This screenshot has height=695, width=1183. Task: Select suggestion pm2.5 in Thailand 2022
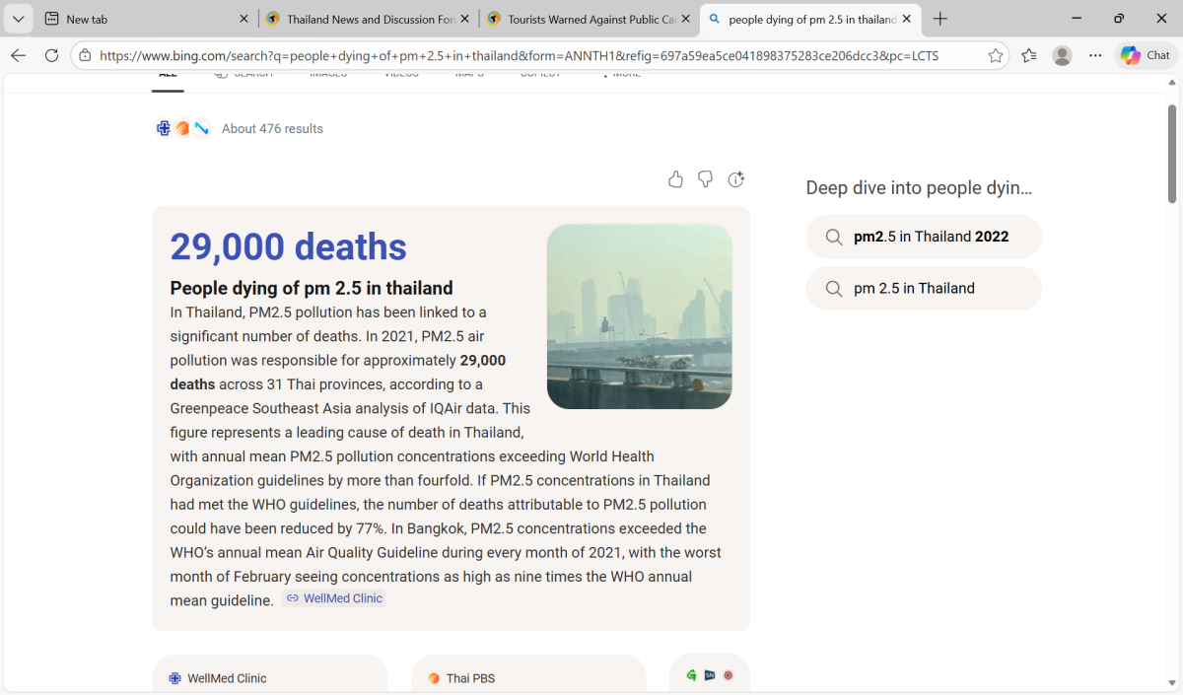point(924,237)
